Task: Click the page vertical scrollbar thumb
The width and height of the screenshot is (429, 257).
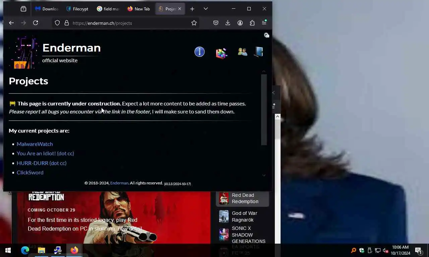Action: tap(264, 110)
